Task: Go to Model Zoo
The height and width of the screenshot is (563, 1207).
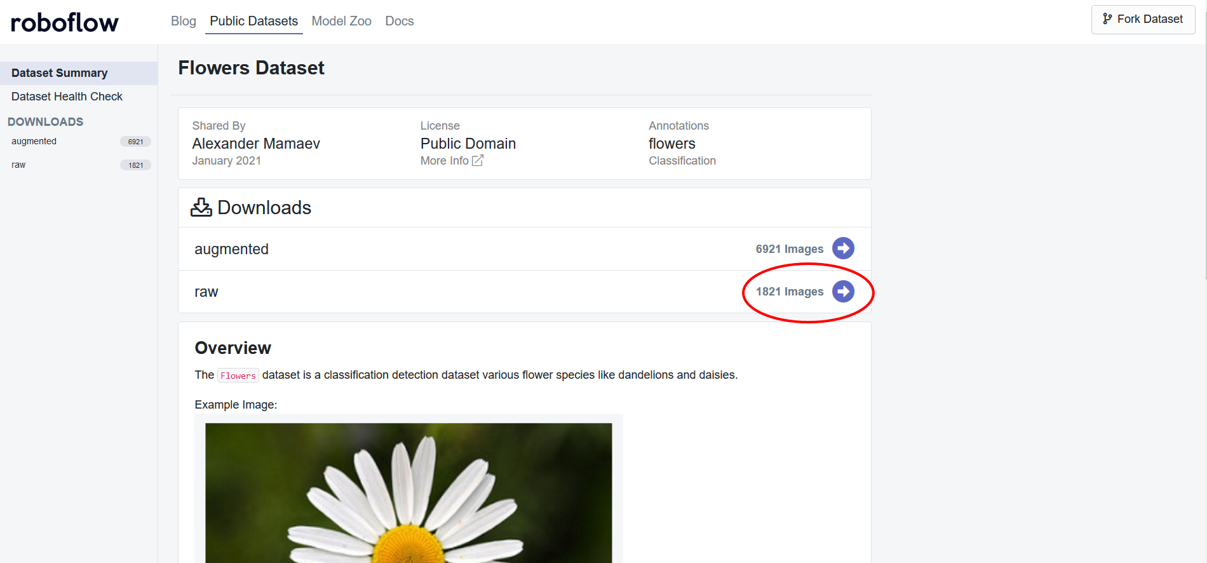Action: pyautogui.click(x=341, y=21)
